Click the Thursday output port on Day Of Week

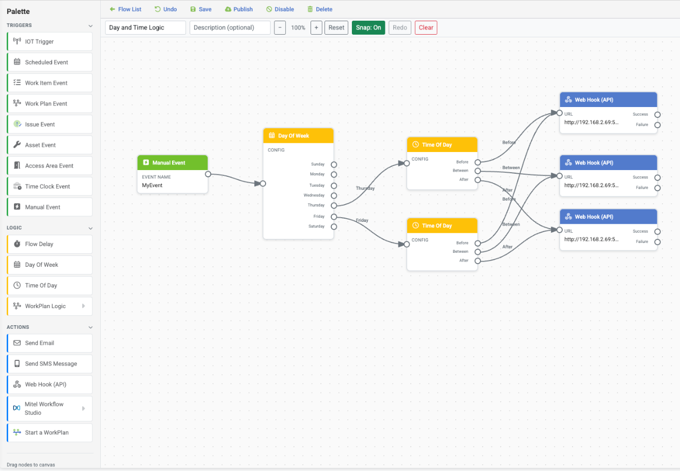pyautogui.click(x=334, y=206)
